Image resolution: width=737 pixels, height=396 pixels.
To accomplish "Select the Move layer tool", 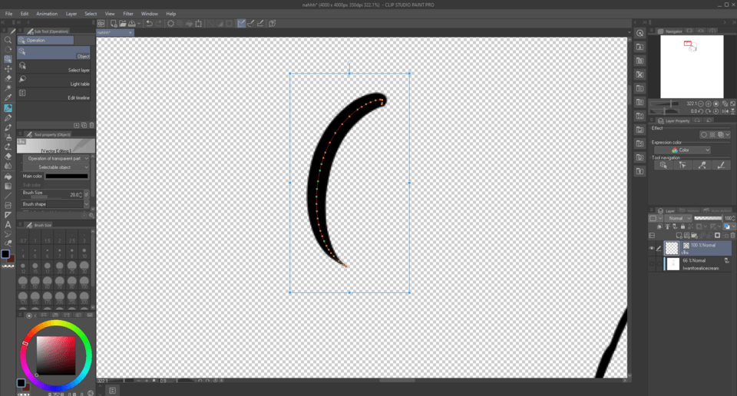I will coord(8,69).
